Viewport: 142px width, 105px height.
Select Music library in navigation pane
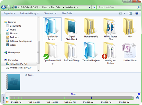(11, 30)
